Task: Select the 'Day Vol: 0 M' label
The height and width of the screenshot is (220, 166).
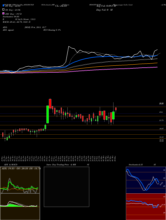Action: [104, 10]
